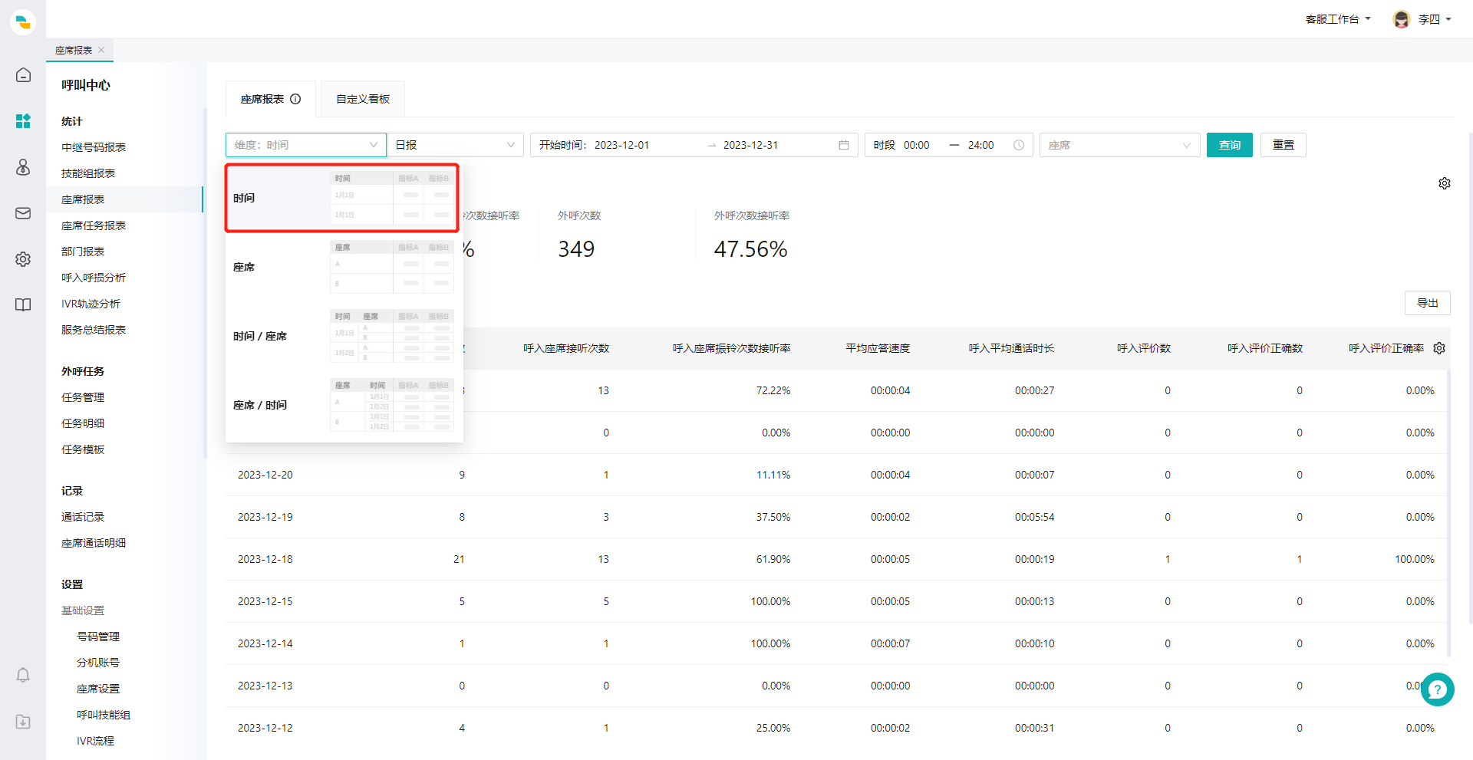Click the 重置 reset button

pos(1284,145)
